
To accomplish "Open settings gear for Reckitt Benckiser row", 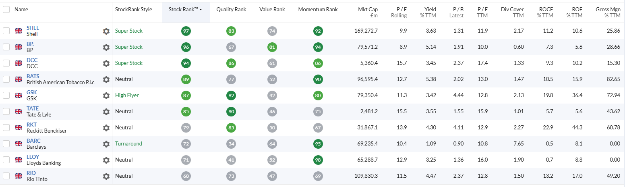I will coord(106,128).
